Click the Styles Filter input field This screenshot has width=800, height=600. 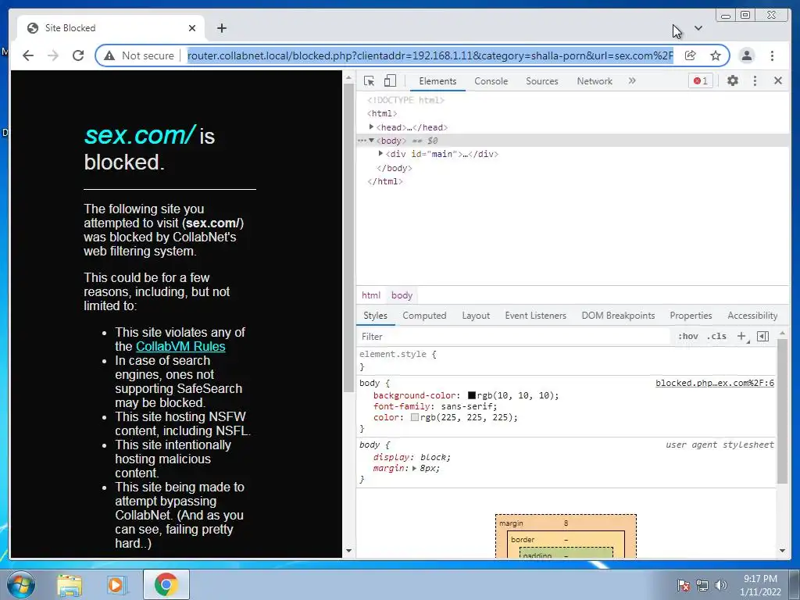tap(512, 337)
